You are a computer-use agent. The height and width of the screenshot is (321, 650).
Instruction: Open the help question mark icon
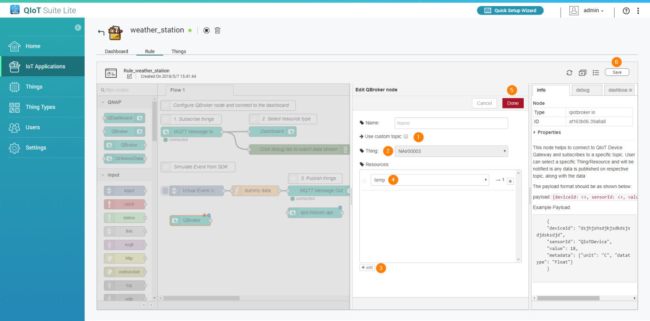pyautogui.click(x=626, y=11)
